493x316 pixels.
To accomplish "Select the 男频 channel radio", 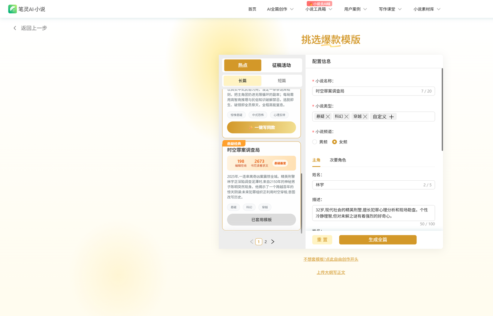I will (x=315, y=142).
